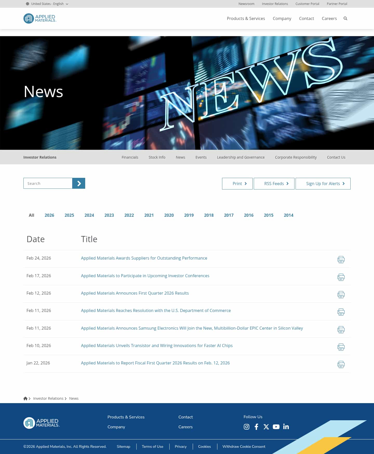Screen dimensions: 374x454
Task: Open the top bar Investor Relations link
Action: point(275,4)
